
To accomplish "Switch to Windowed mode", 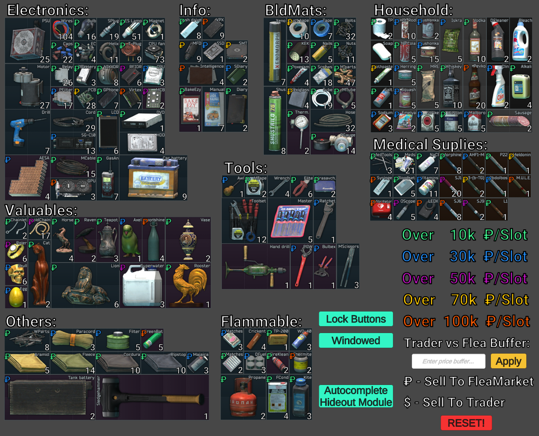I will (356, 340).
